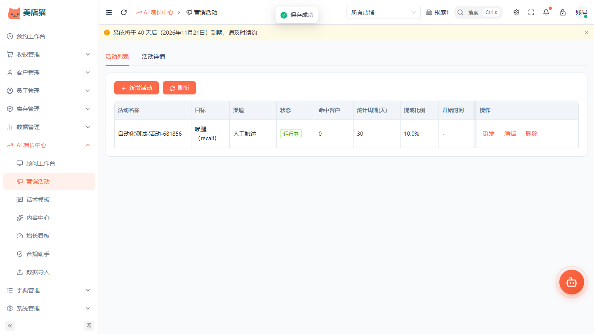Click the AI robot assistant floating button
Viewport: 594px width, 334px height.
572,282
